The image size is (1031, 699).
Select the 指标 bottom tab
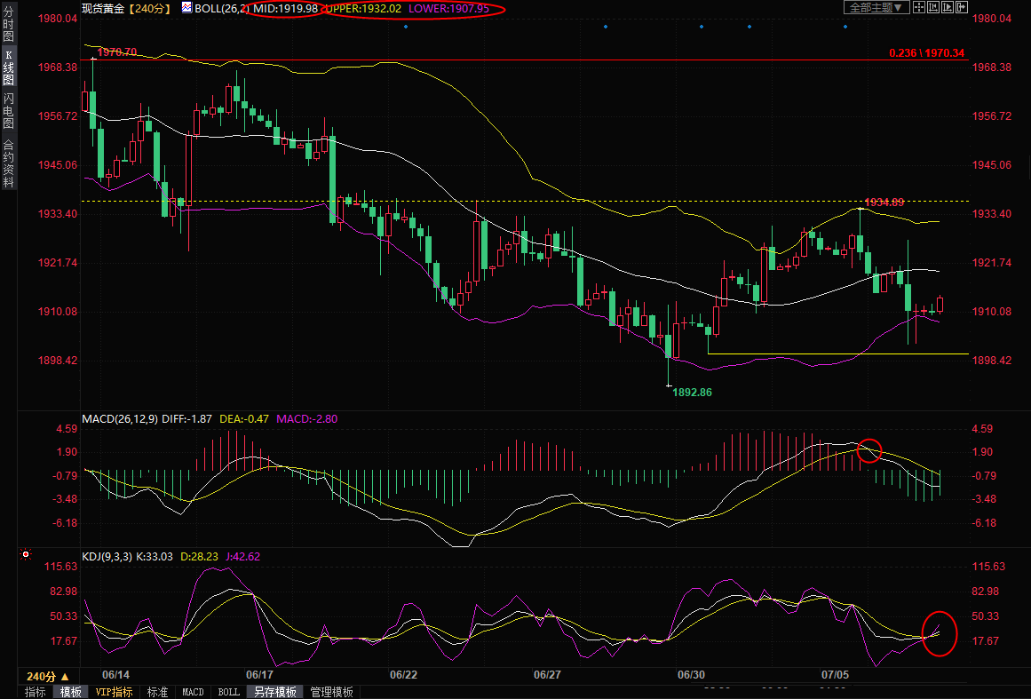[36, 692]
